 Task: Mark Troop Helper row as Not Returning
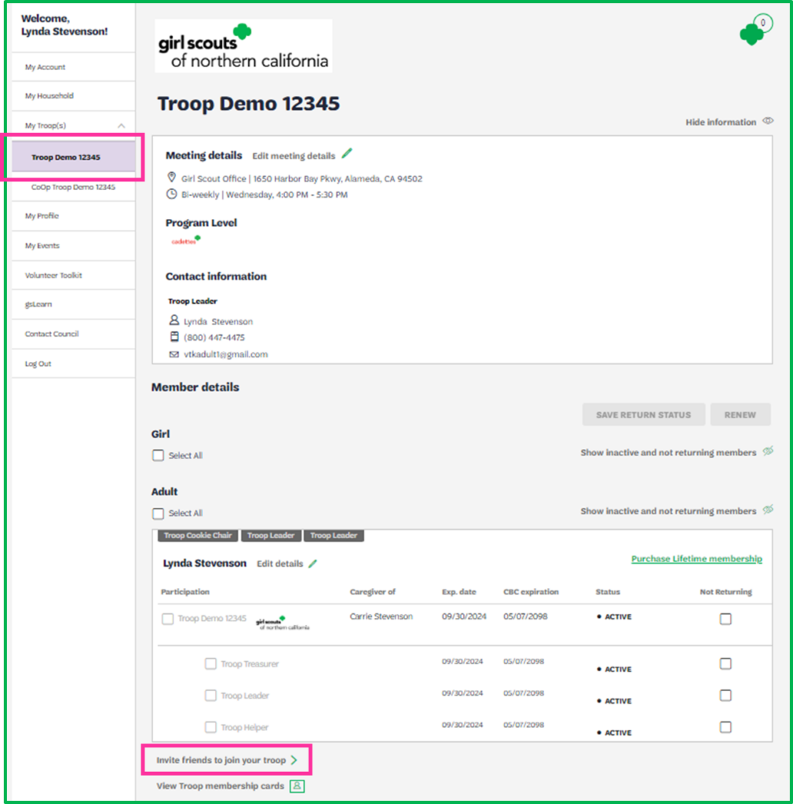coord(725,728)
